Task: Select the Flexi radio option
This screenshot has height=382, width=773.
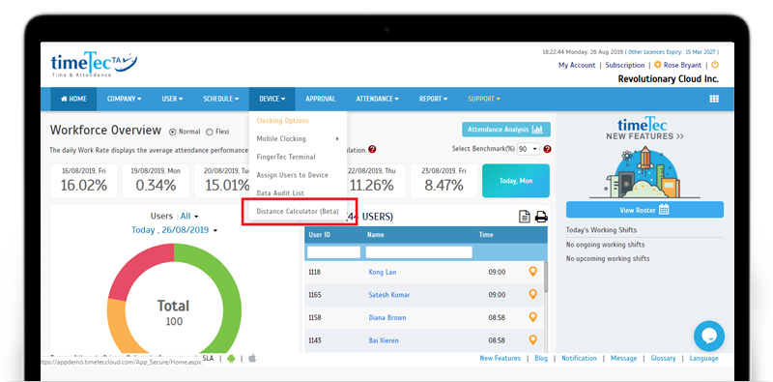Action: [x=209, y=132]
